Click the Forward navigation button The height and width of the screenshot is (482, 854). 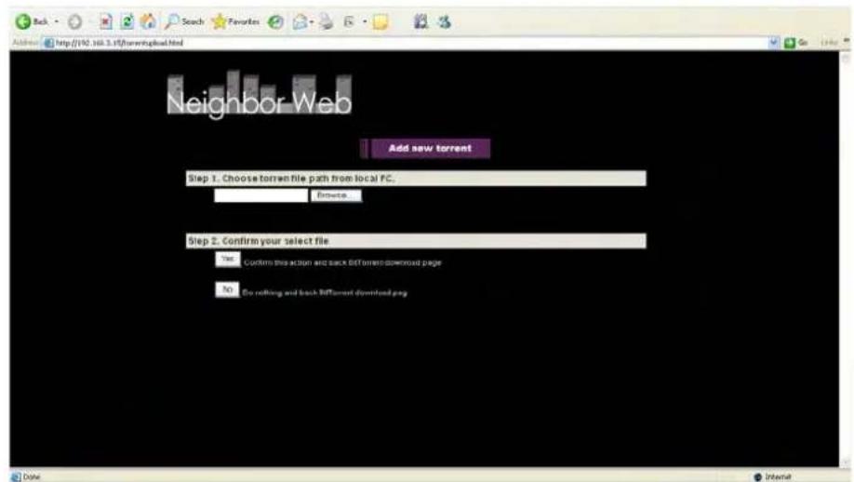pos(74,21)
